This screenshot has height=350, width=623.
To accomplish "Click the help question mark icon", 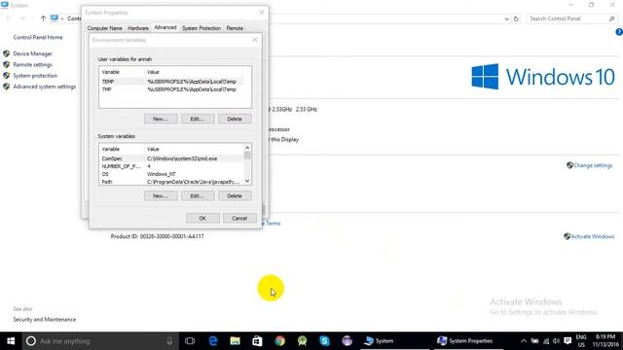I will (619, 32).
